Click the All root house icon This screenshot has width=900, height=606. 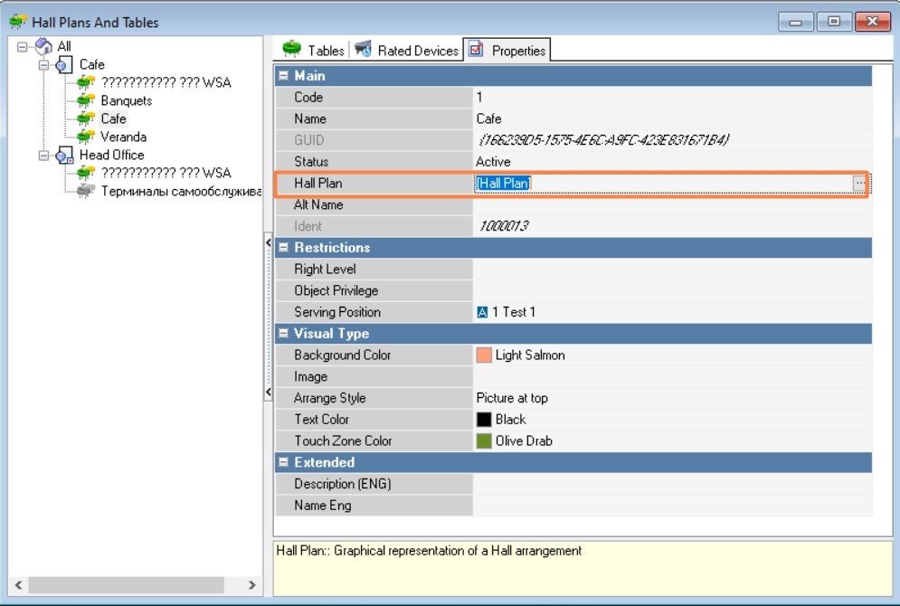tap(43, 46)
